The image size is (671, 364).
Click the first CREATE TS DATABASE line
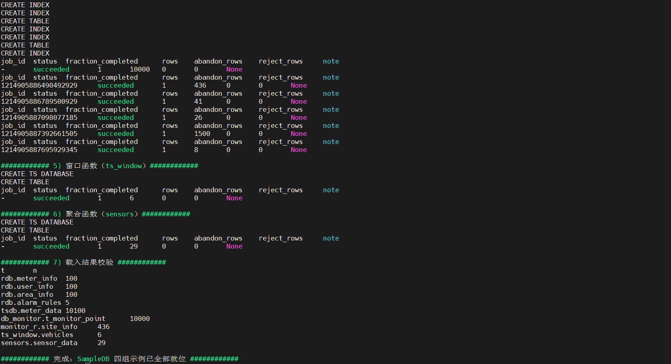(x=37, y=174)
